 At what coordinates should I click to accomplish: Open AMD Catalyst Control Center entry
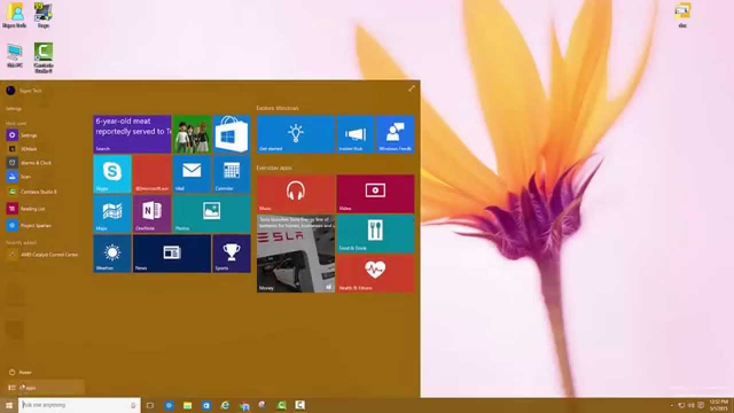[x=42, y=255]
